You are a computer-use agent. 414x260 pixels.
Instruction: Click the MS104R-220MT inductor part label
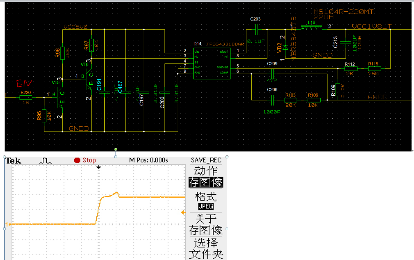point(344,12)
